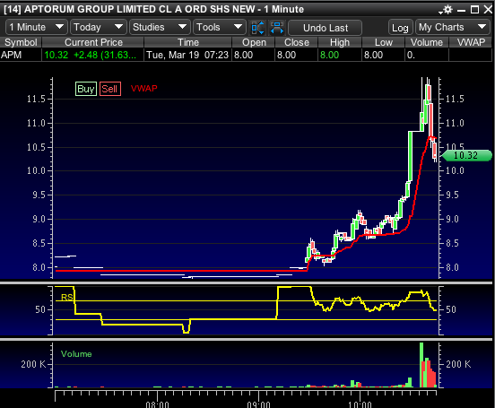Image resolution: width=495 pixels, height=408 pixels.
Task: Minimize the chart window
Action: pyautogui.click(x=461, y=10)
